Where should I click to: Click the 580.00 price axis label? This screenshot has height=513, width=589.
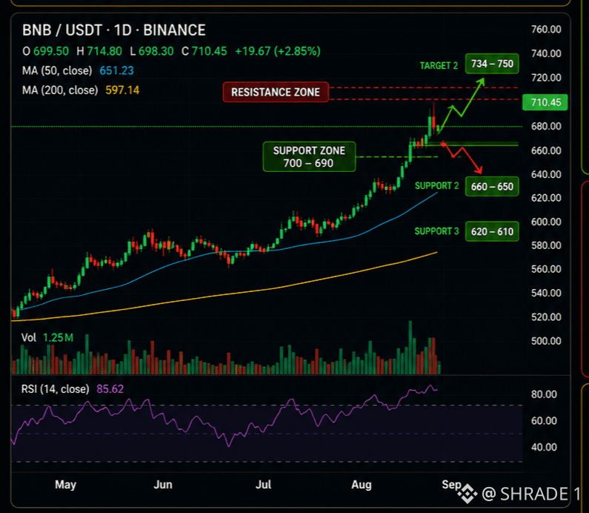pyautogui.click(x=546, y=245)
